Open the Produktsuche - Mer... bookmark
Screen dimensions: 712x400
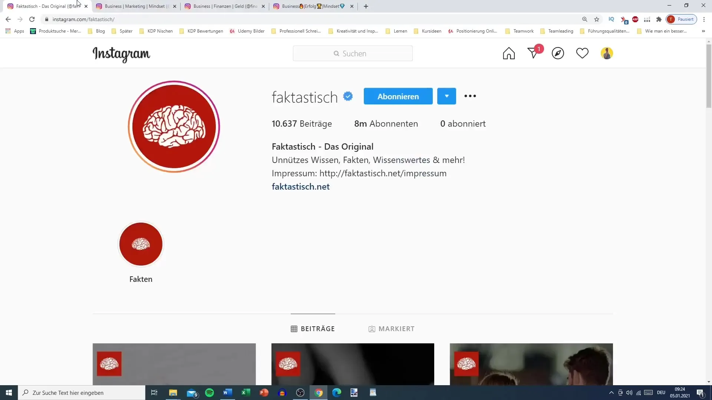56,31
